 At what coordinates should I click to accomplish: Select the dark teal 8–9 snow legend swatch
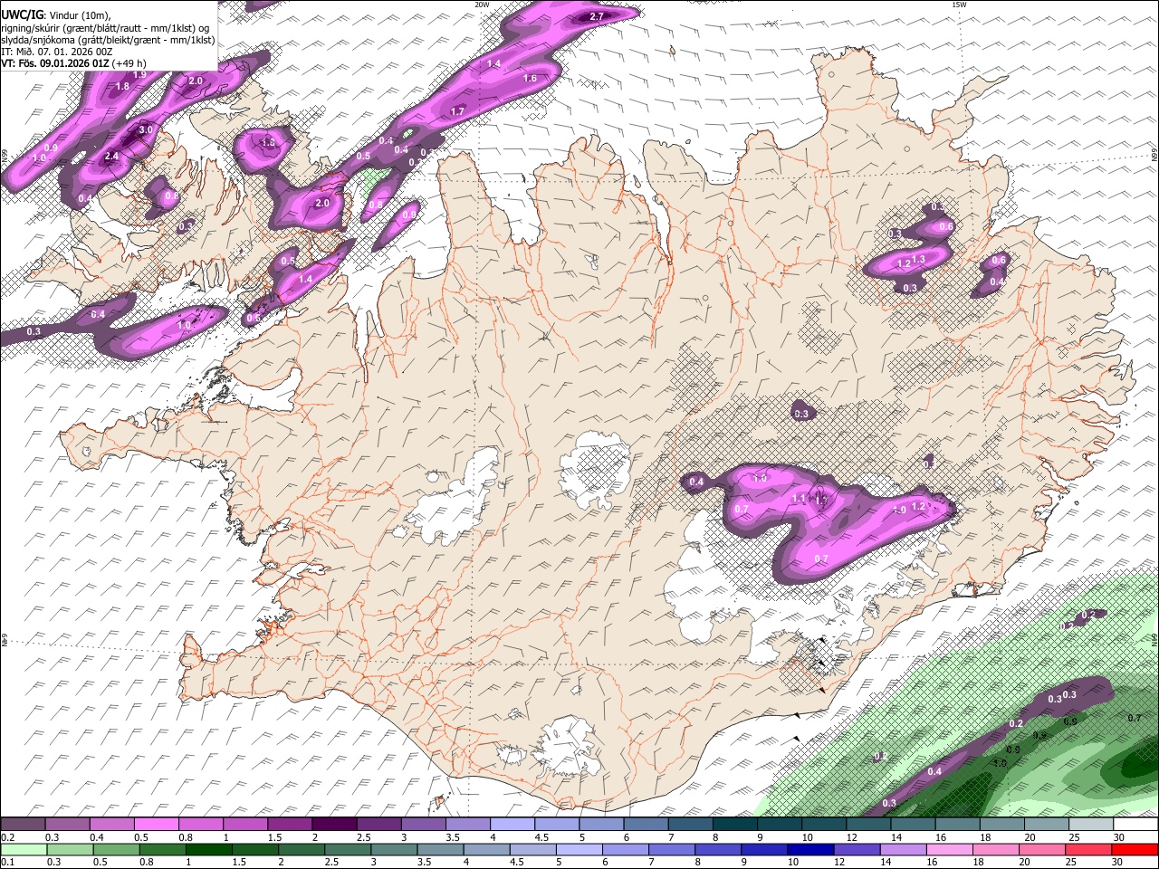coord(737,825)
